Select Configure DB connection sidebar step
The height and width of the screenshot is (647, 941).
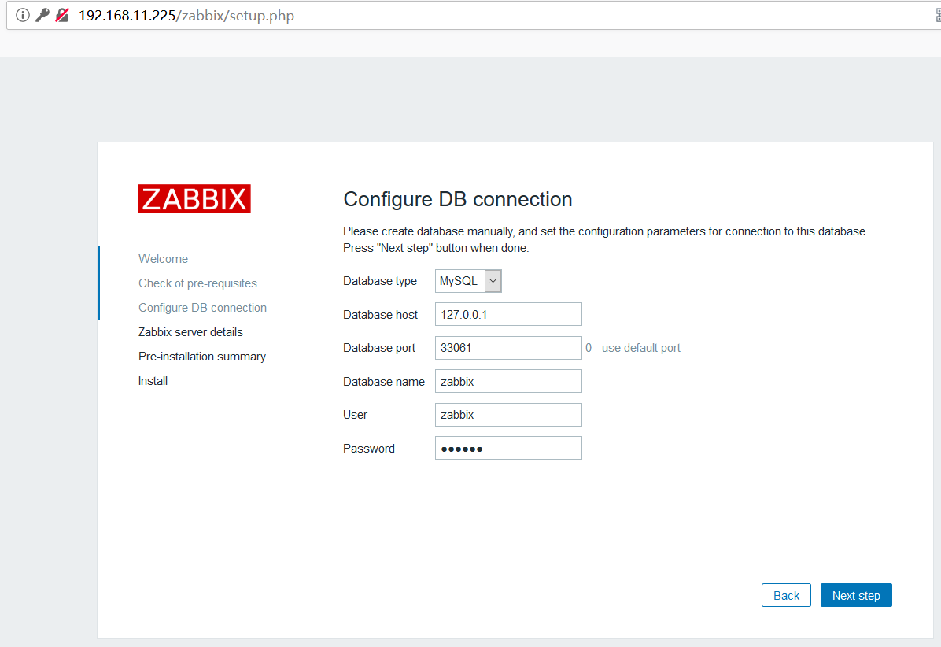tap(202, 308)
